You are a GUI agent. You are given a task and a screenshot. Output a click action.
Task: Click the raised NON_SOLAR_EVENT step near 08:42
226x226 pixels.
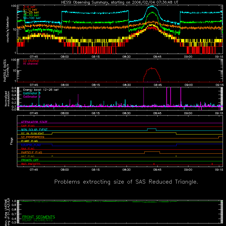[152, 129]
